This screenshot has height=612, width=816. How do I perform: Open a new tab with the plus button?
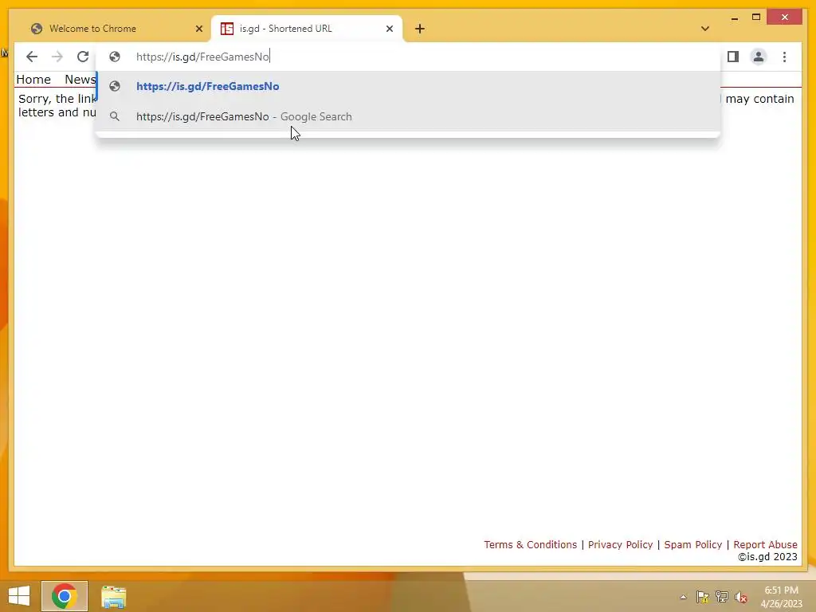420,29
